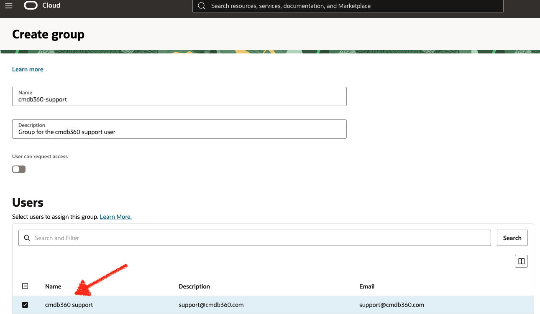Click the magnifier icon in Search and Filter
The image size is (540, 314).
[27, 238]
